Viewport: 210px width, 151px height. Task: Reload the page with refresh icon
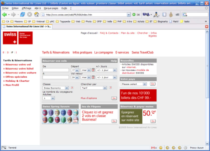coord(23,14)
